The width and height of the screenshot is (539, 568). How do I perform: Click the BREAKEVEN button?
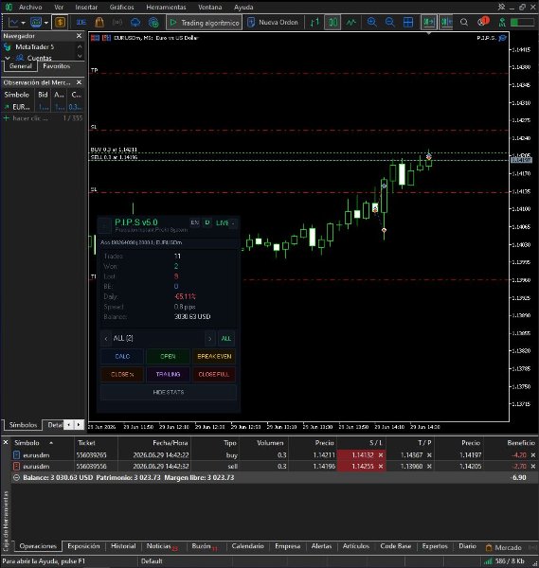click(214, 357)
